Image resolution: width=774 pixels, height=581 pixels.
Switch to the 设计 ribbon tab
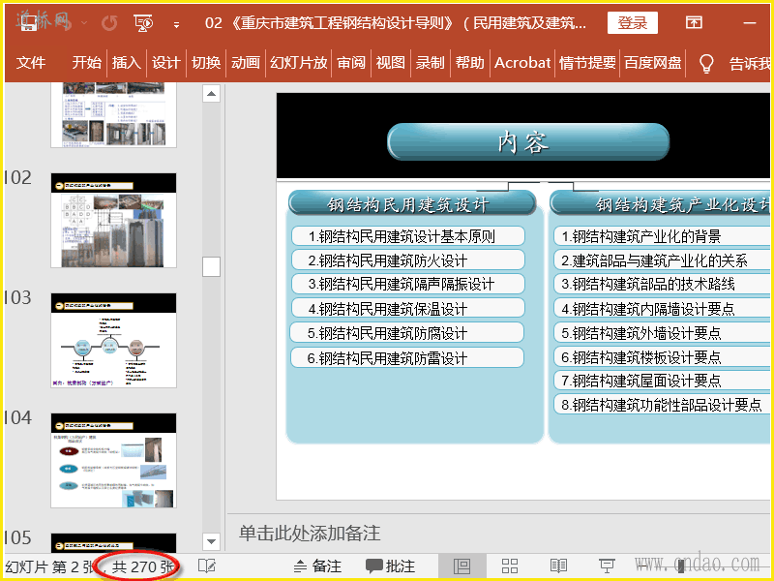[x=165, y=63]
